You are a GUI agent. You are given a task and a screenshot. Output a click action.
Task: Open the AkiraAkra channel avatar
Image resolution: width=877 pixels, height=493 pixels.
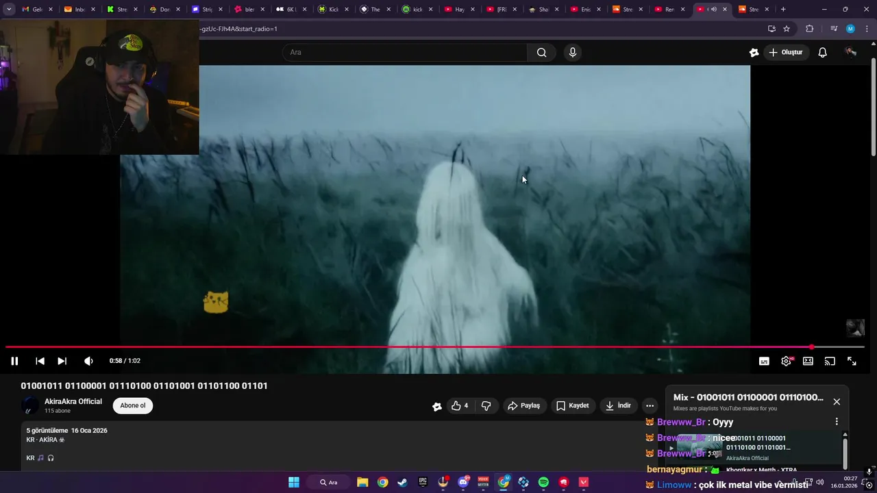(x=29, y=405)
